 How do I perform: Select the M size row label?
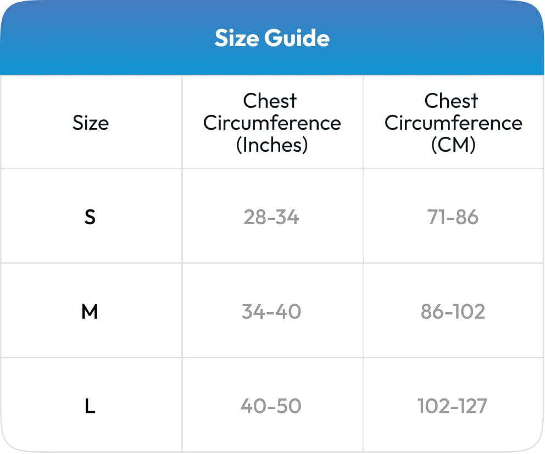(x=90, y=312)
